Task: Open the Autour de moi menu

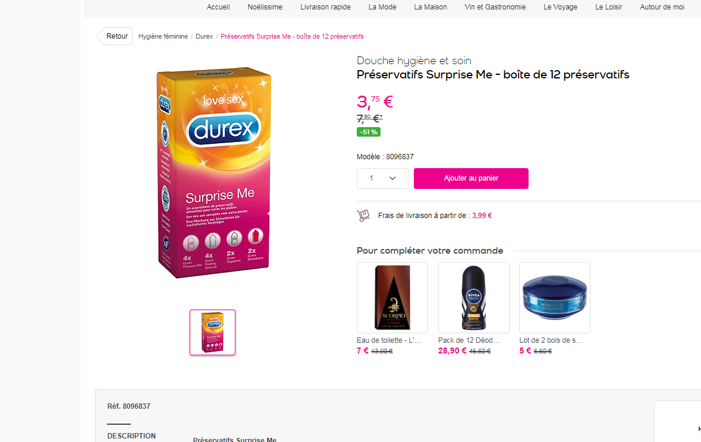Action: point(662,7)
